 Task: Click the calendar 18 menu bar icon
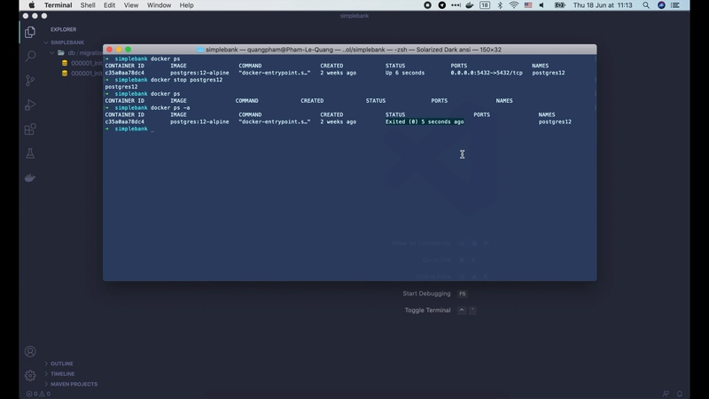tap(485, 5)
